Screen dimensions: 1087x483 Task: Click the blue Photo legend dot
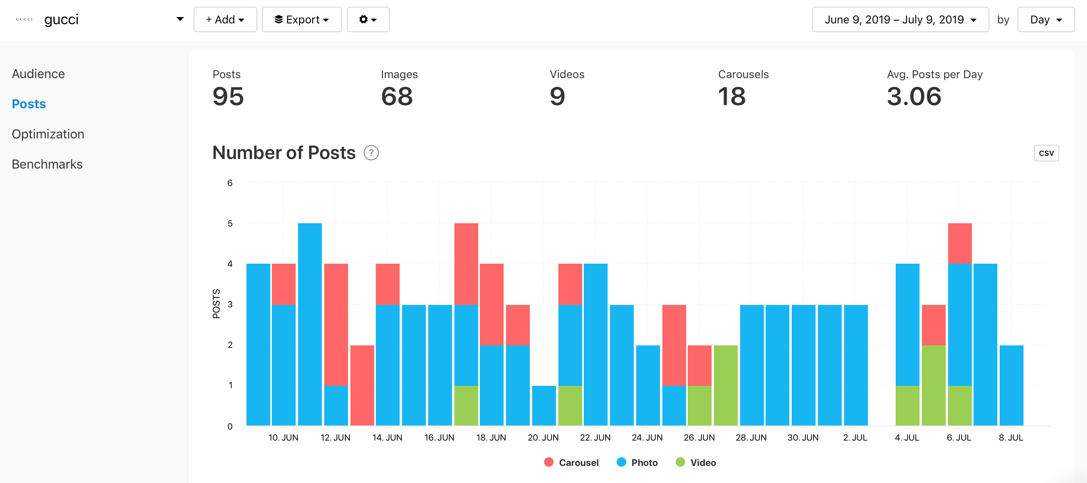(x=621, y=462)
